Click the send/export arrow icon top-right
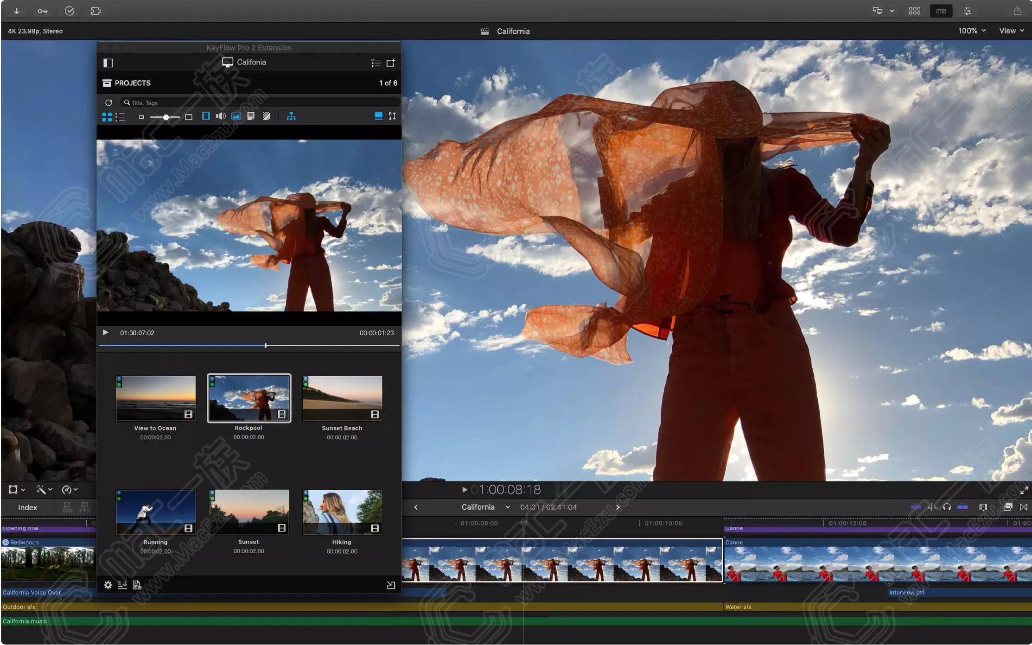Image resolution: width=1032 pixels, height=645 pixels. (x=1017, y=10)
